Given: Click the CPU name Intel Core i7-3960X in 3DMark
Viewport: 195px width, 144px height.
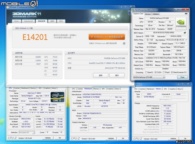Looking at the screenshot, I should [107, 63].
